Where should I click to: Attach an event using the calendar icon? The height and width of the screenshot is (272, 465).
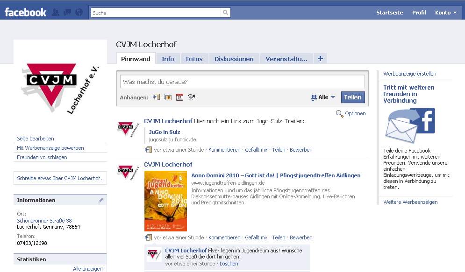(179, 97)
